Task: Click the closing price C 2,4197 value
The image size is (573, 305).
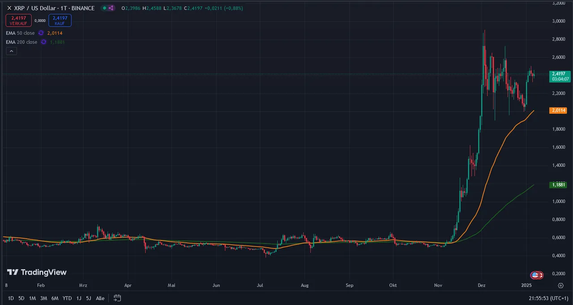Action: [192, 8]
